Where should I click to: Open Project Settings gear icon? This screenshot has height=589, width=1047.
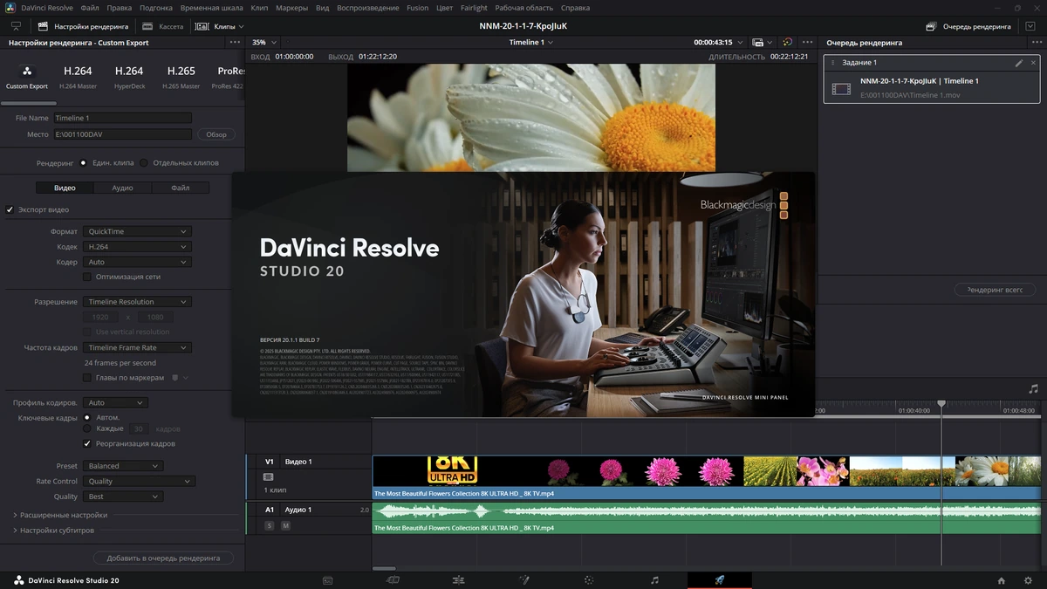(1027, 580)
